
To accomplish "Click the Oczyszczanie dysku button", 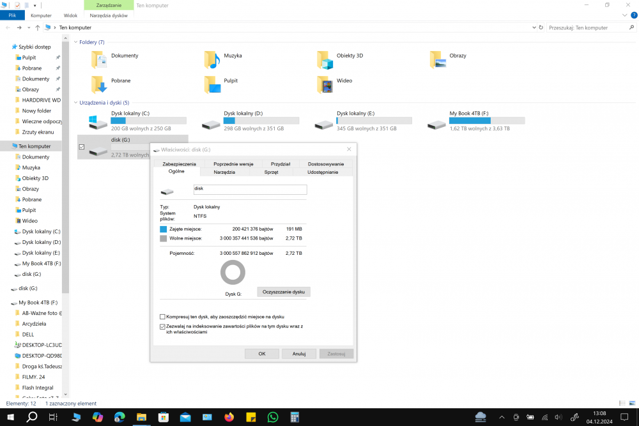I will tap(284, 292).
